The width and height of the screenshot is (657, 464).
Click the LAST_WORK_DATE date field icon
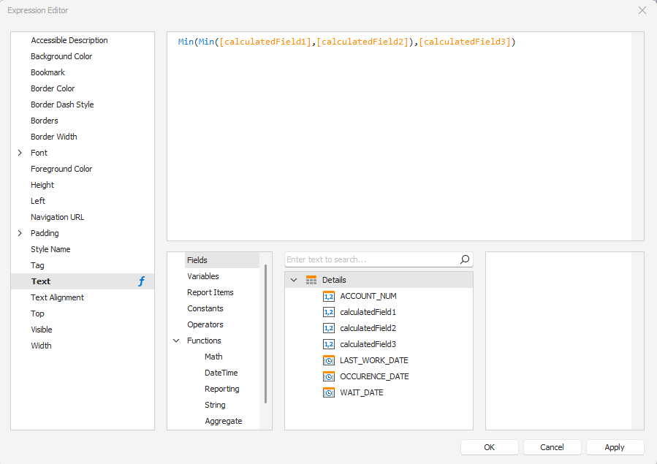[x=329, y=360]
